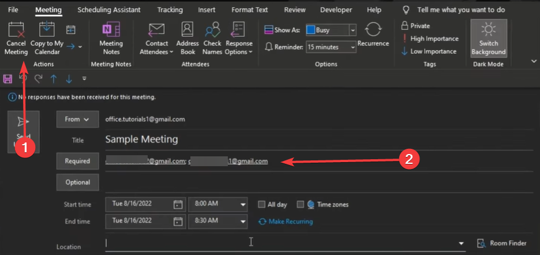Click the Sample Meeting title field
The image size is (540, 255).
click(x=319, y=140)
